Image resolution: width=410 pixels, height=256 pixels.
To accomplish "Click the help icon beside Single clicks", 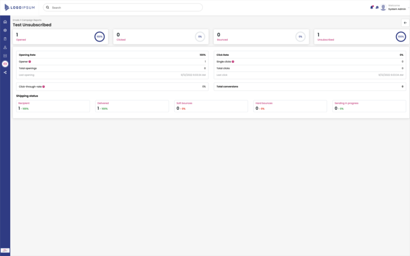I will coord(233,61).
